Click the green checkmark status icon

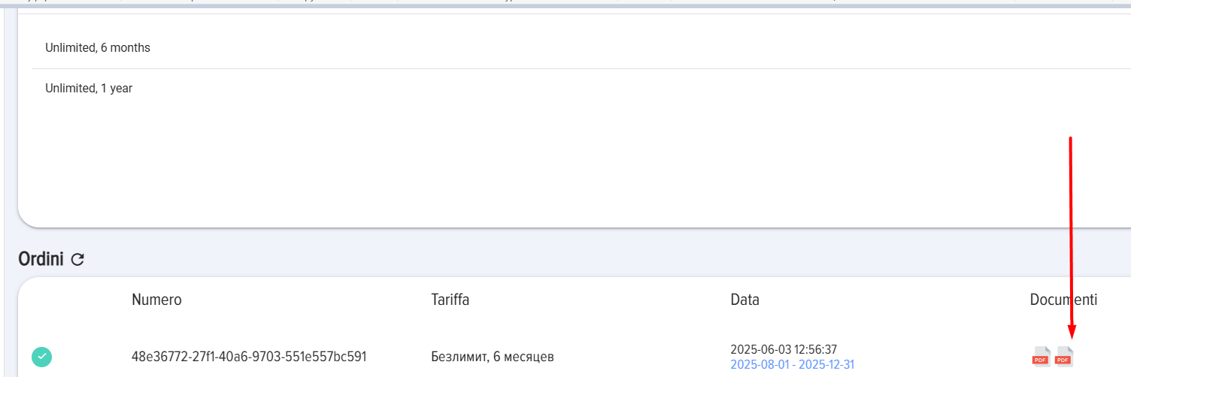(42, 357)
